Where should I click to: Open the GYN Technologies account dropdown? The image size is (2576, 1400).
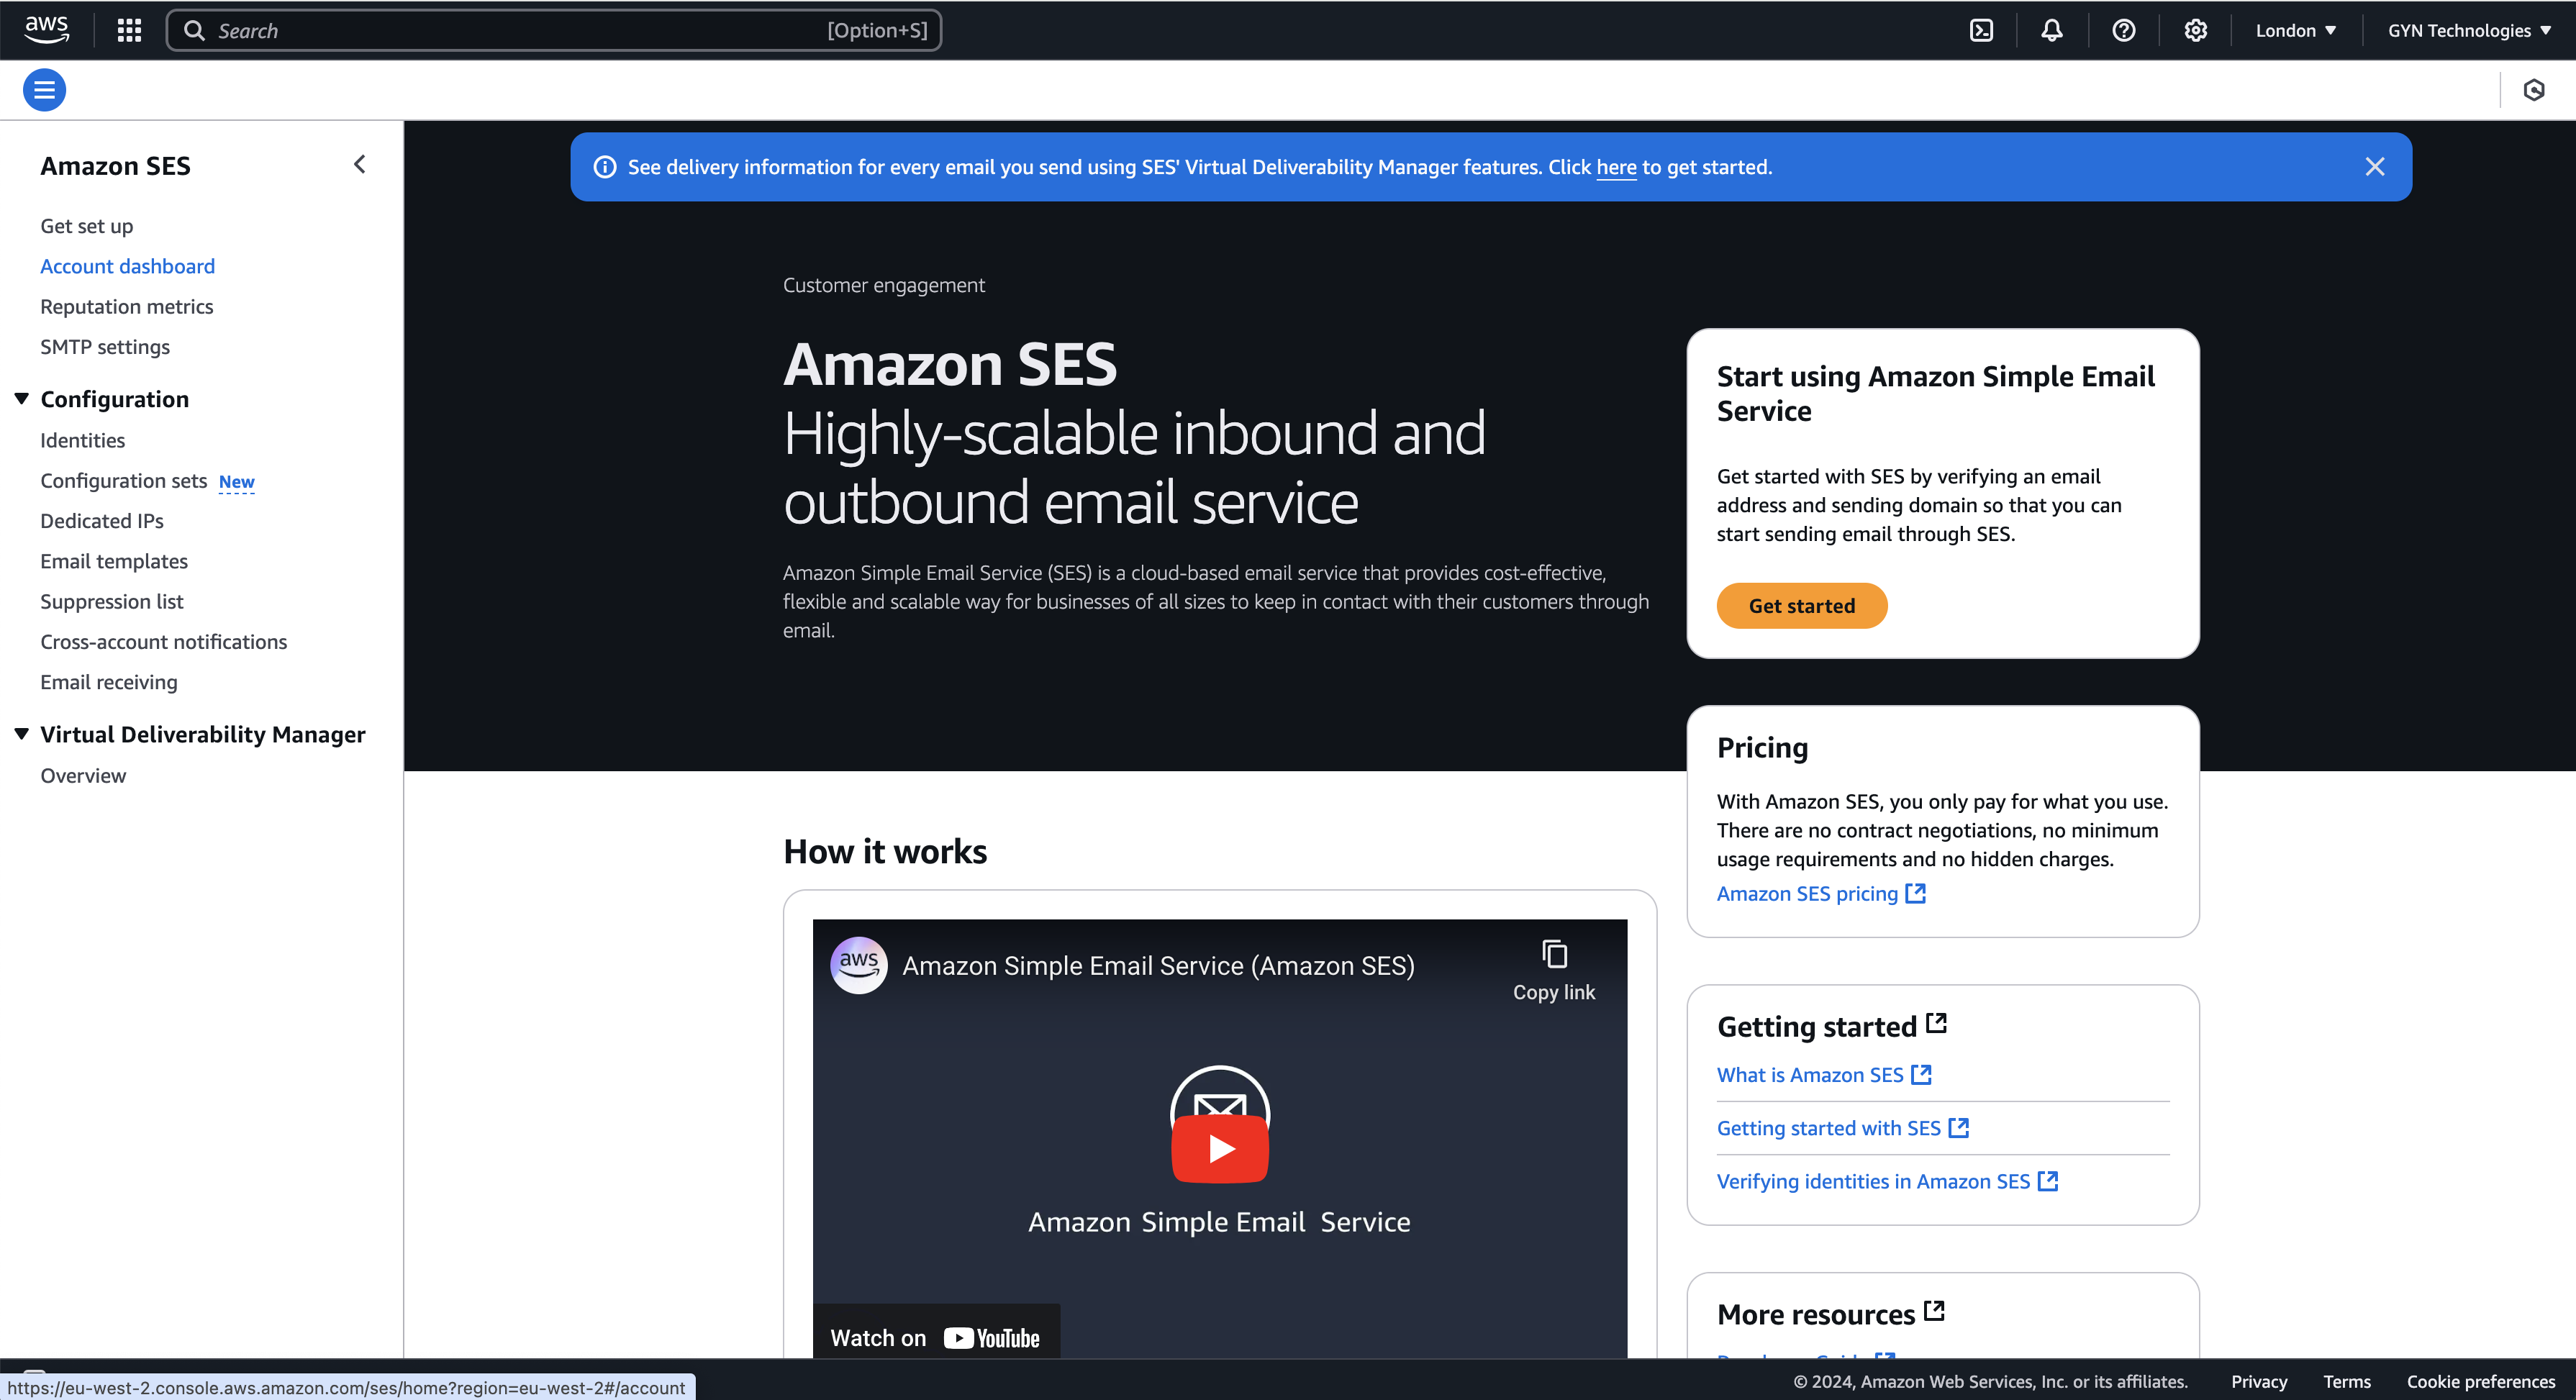2468,30
